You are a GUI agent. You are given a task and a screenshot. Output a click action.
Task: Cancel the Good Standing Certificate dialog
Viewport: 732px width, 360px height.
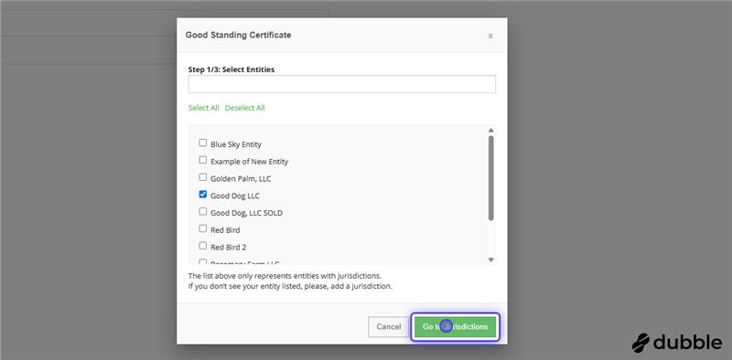point(388,327)
